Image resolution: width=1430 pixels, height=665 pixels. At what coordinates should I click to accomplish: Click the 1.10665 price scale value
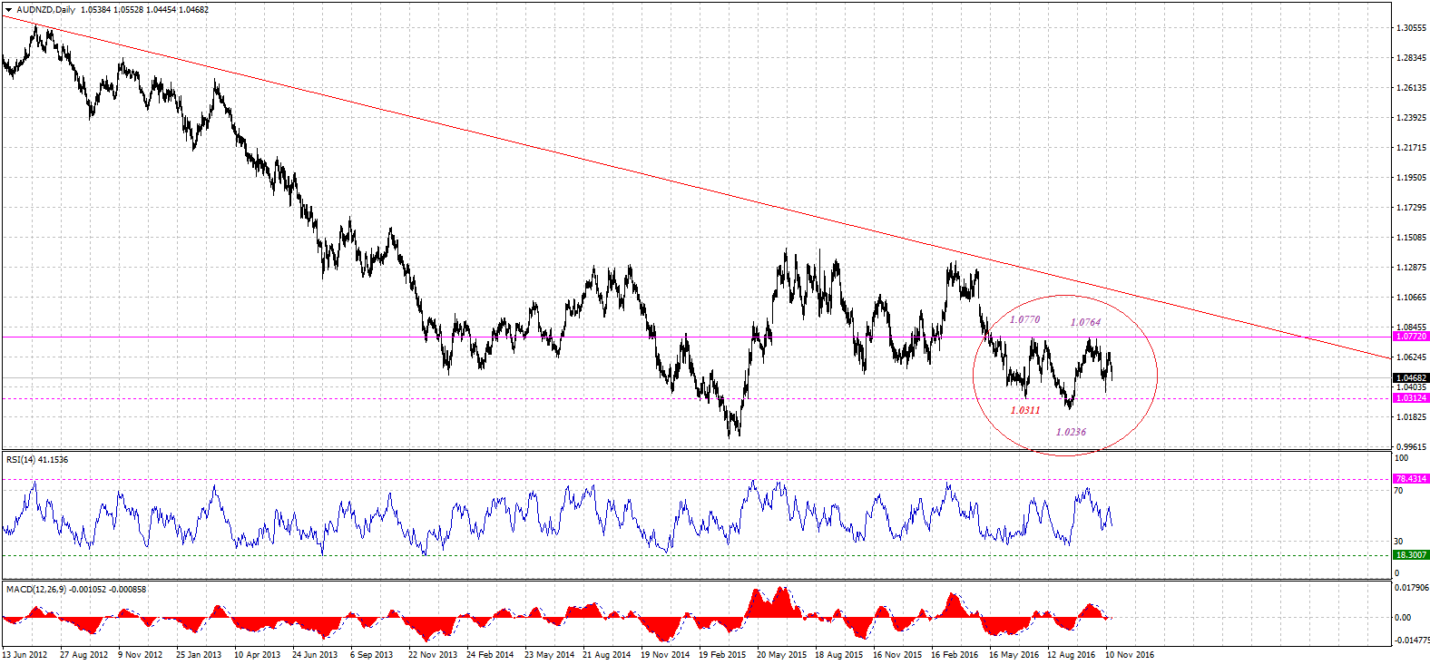tap(1411, 298)
